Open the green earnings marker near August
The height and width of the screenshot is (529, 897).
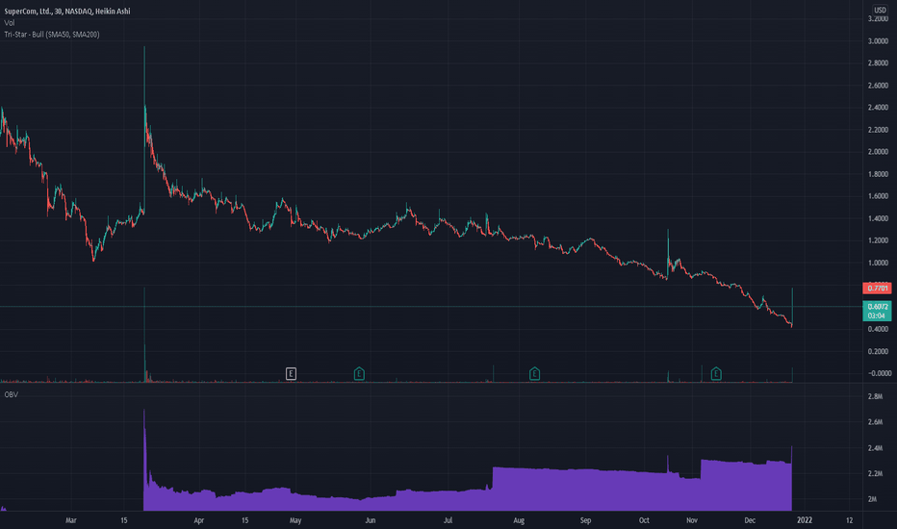(534, 374)
